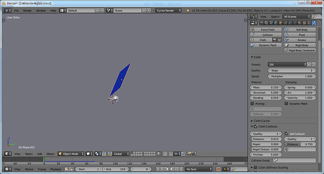
Task: Toggle automatic keyframe record button
Action: point(218,169)
